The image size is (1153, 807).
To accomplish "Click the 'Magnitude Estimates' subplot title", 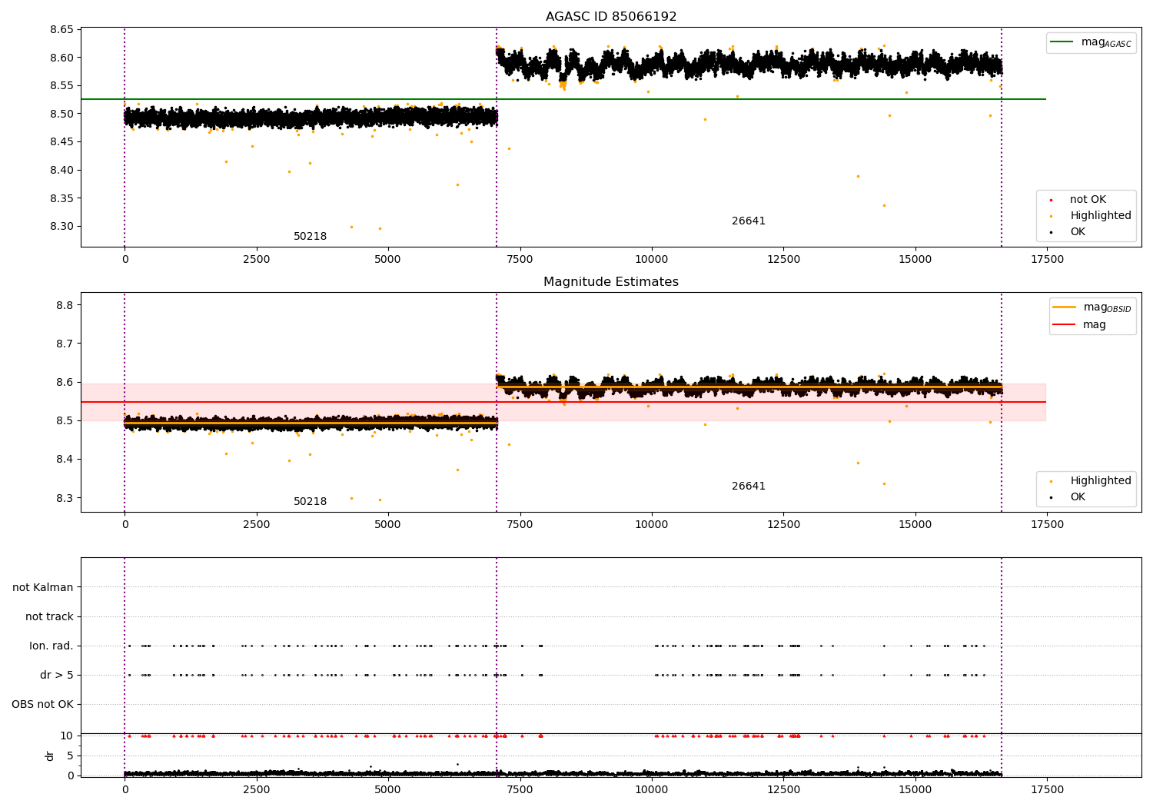I will 611,282.
